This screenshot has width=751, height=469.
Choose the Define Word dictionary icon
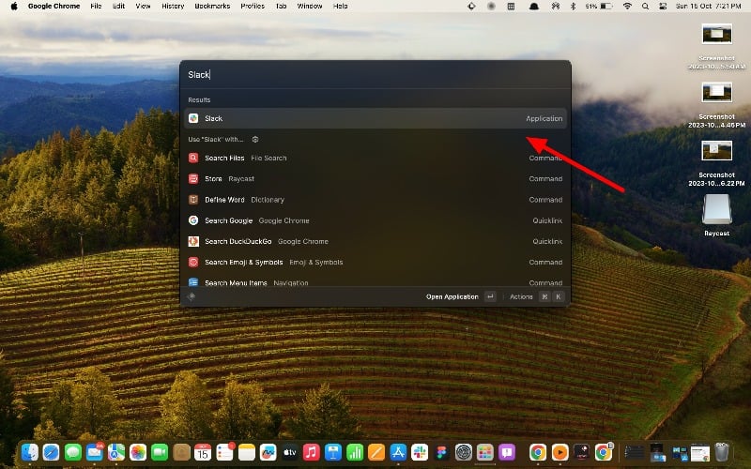pos(193,200)
